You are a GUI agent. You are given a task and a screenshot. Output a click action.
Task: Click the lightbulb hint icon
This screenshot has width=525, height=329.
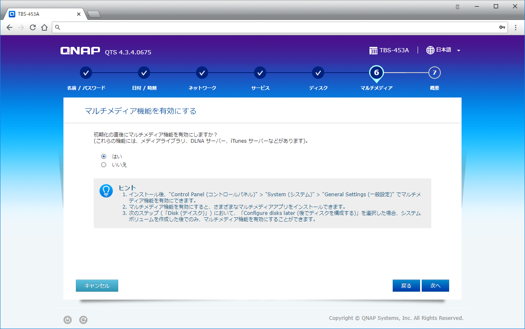click(x=106, y=191)
